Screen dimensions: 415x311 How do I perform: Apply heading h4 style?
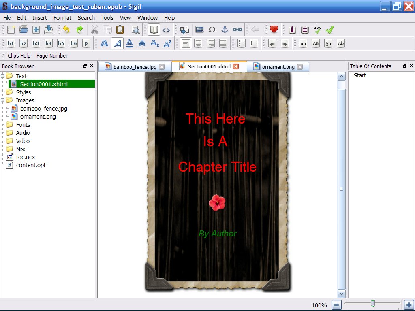pos(49,43)
